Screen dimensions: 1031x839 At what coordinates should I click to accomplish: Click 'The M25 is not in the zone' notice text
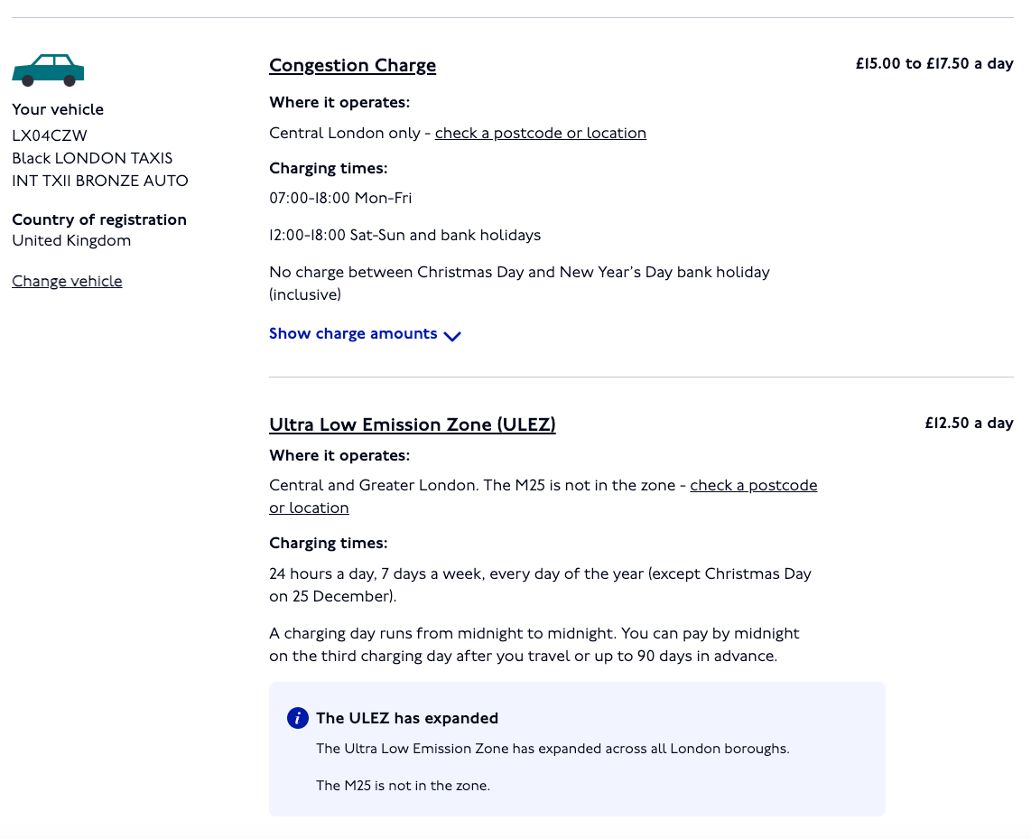[403, 786]
